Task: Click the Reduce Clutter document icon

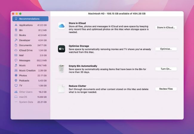Action: (x=61, y=89)
